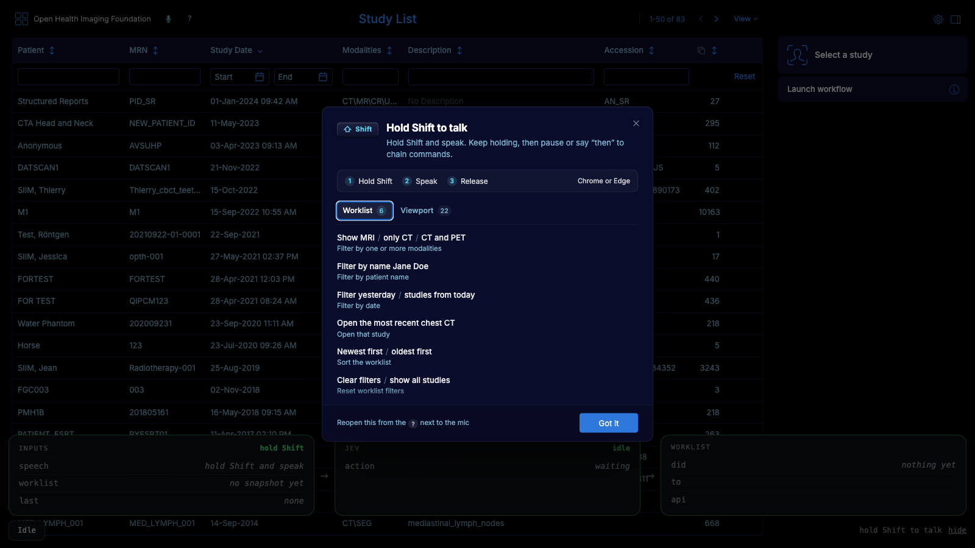This screenshot has width=975, height=548.
Task: Switch to the Viewport tab
Action: pyautogui.click(x=425, y=211)
